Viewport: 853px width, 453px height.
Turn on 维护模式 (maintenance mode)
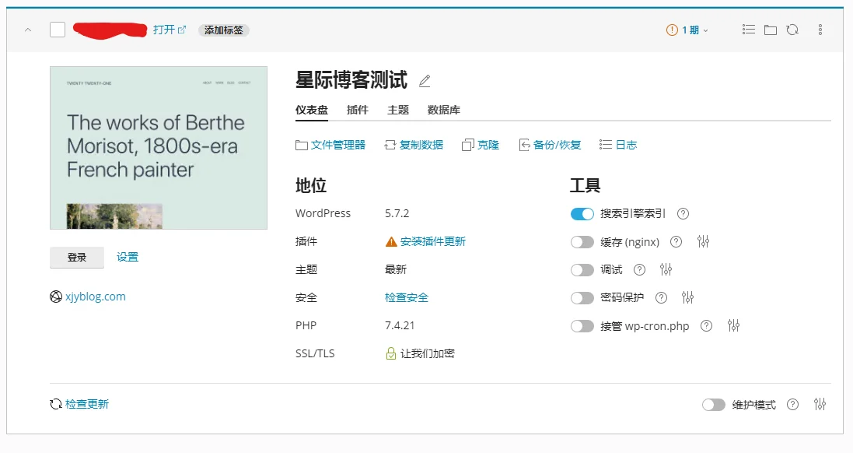[714, 404]
